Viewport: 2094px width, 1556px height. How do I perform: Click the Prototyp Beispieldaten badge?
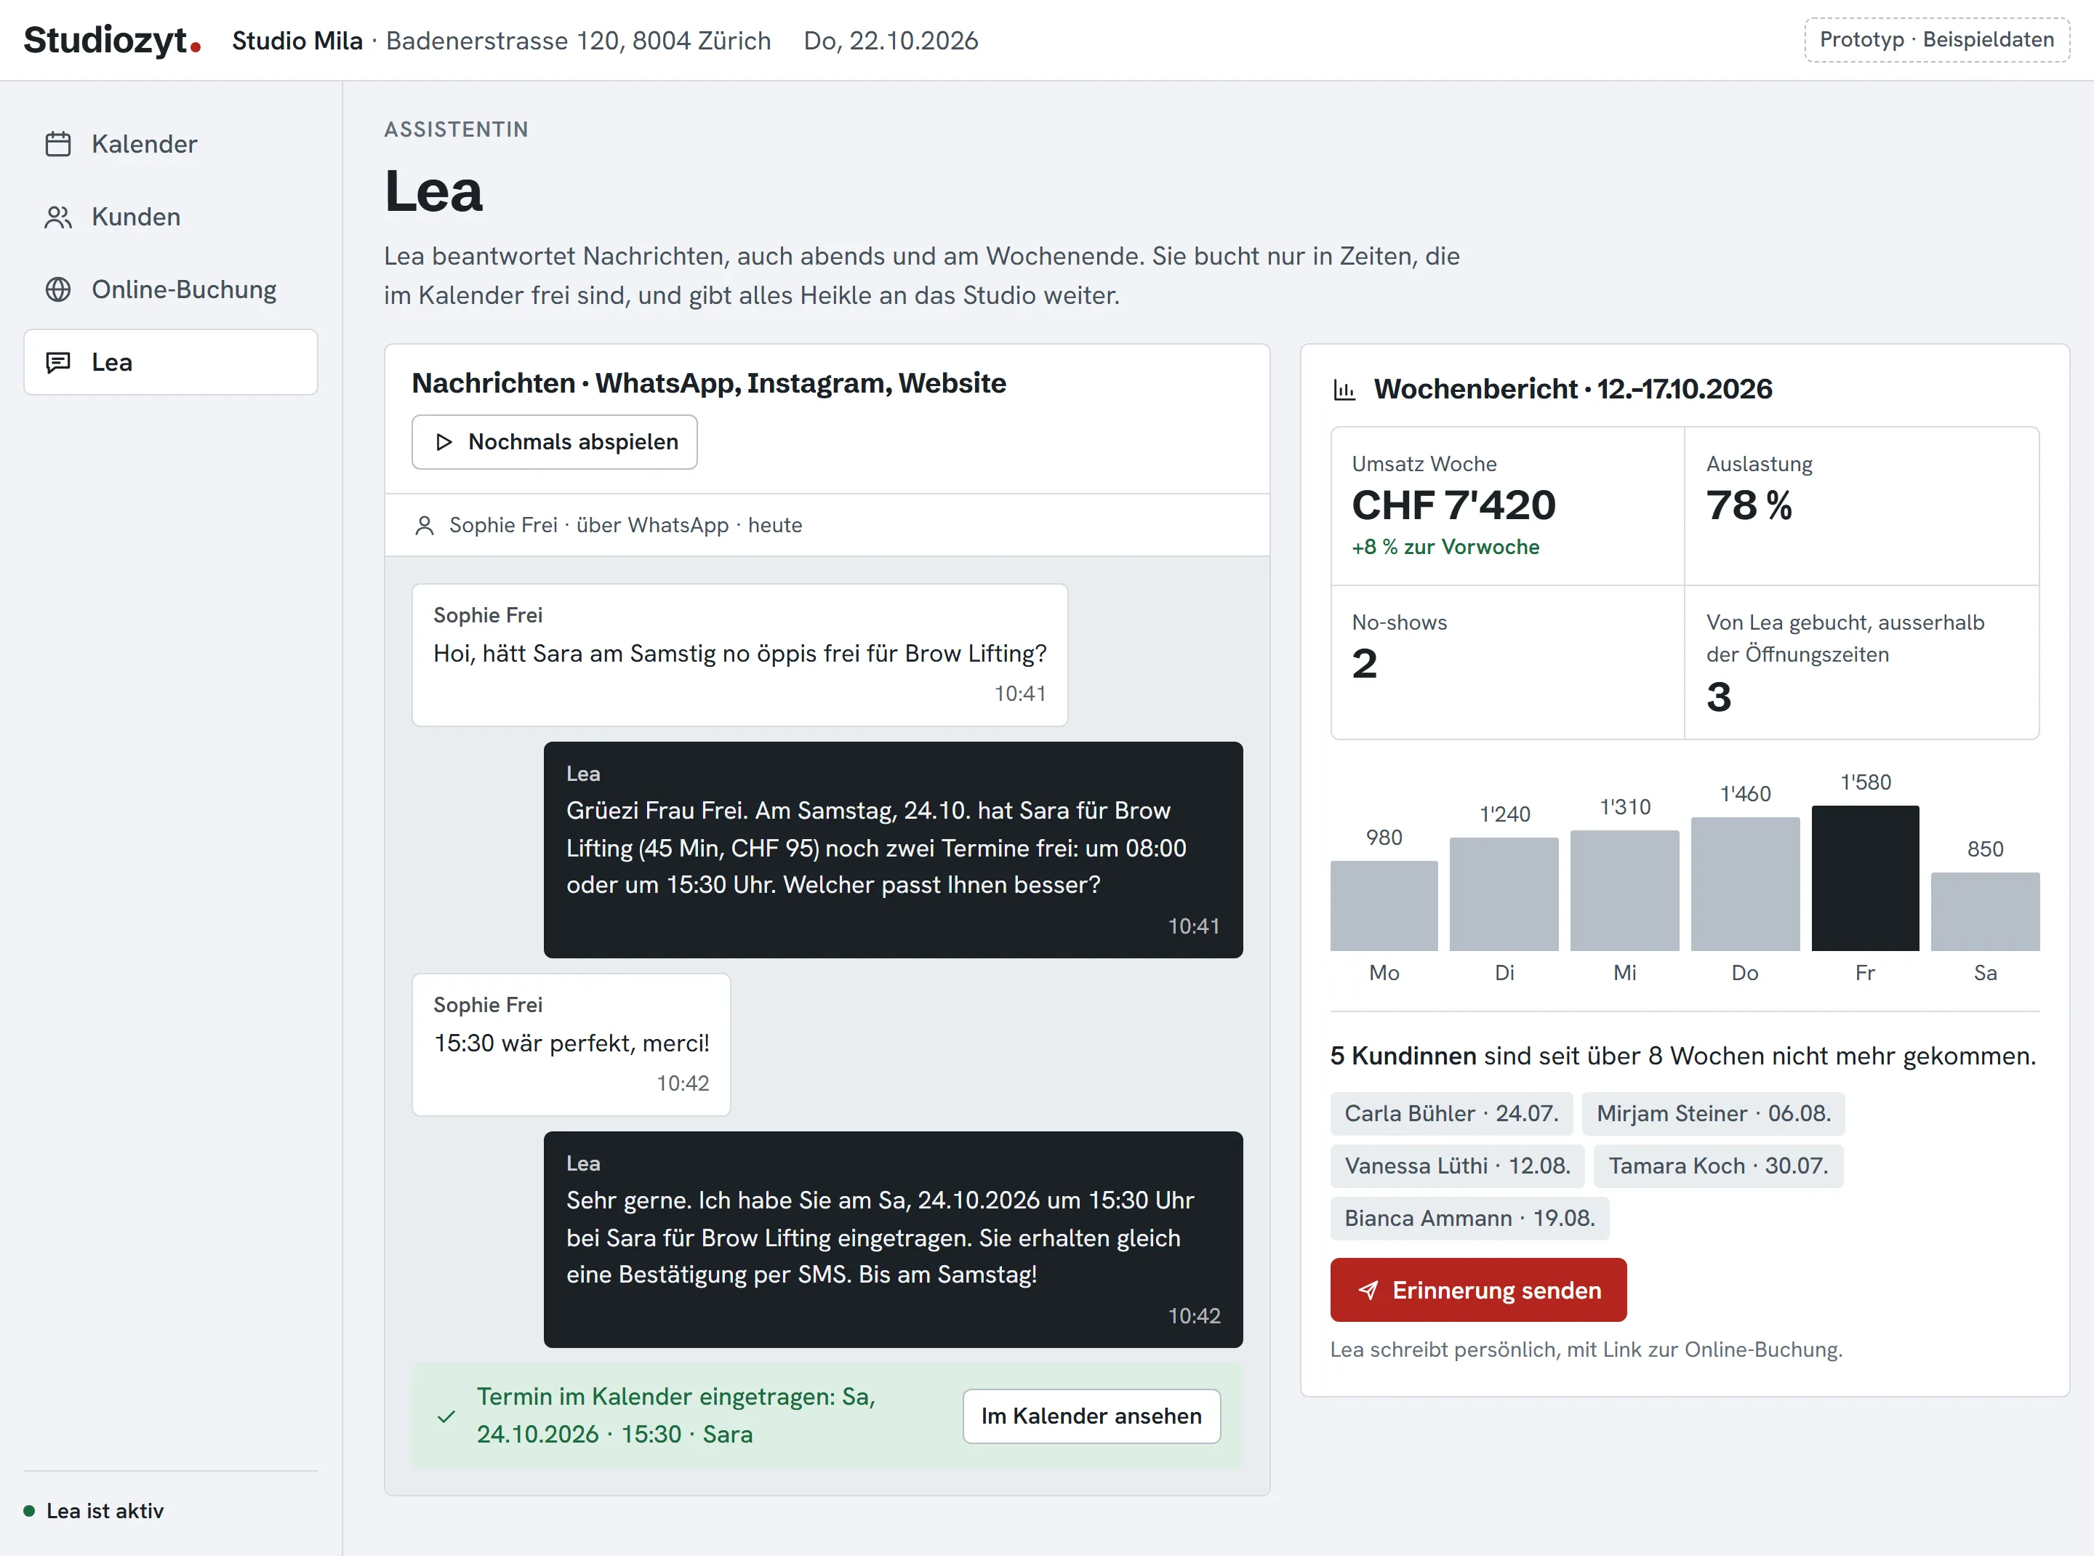click(1937, 41)
